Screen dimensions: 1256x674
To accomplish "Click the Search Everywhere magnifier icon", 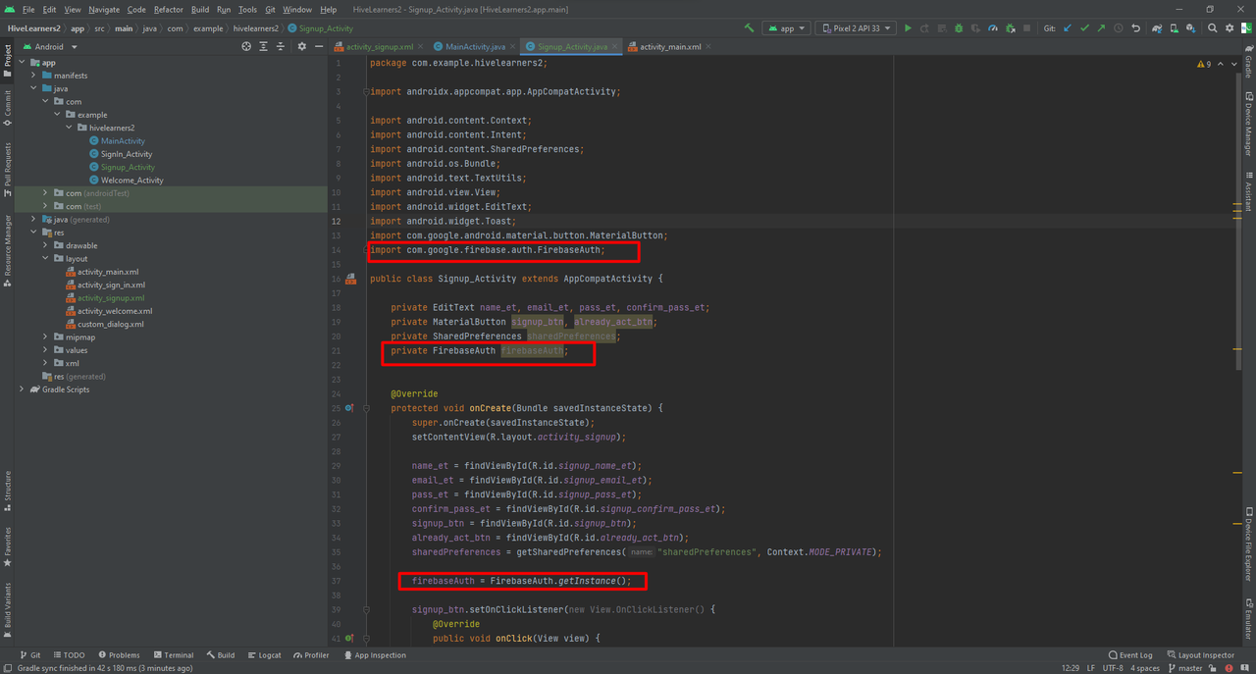I will click(1213, 28).
